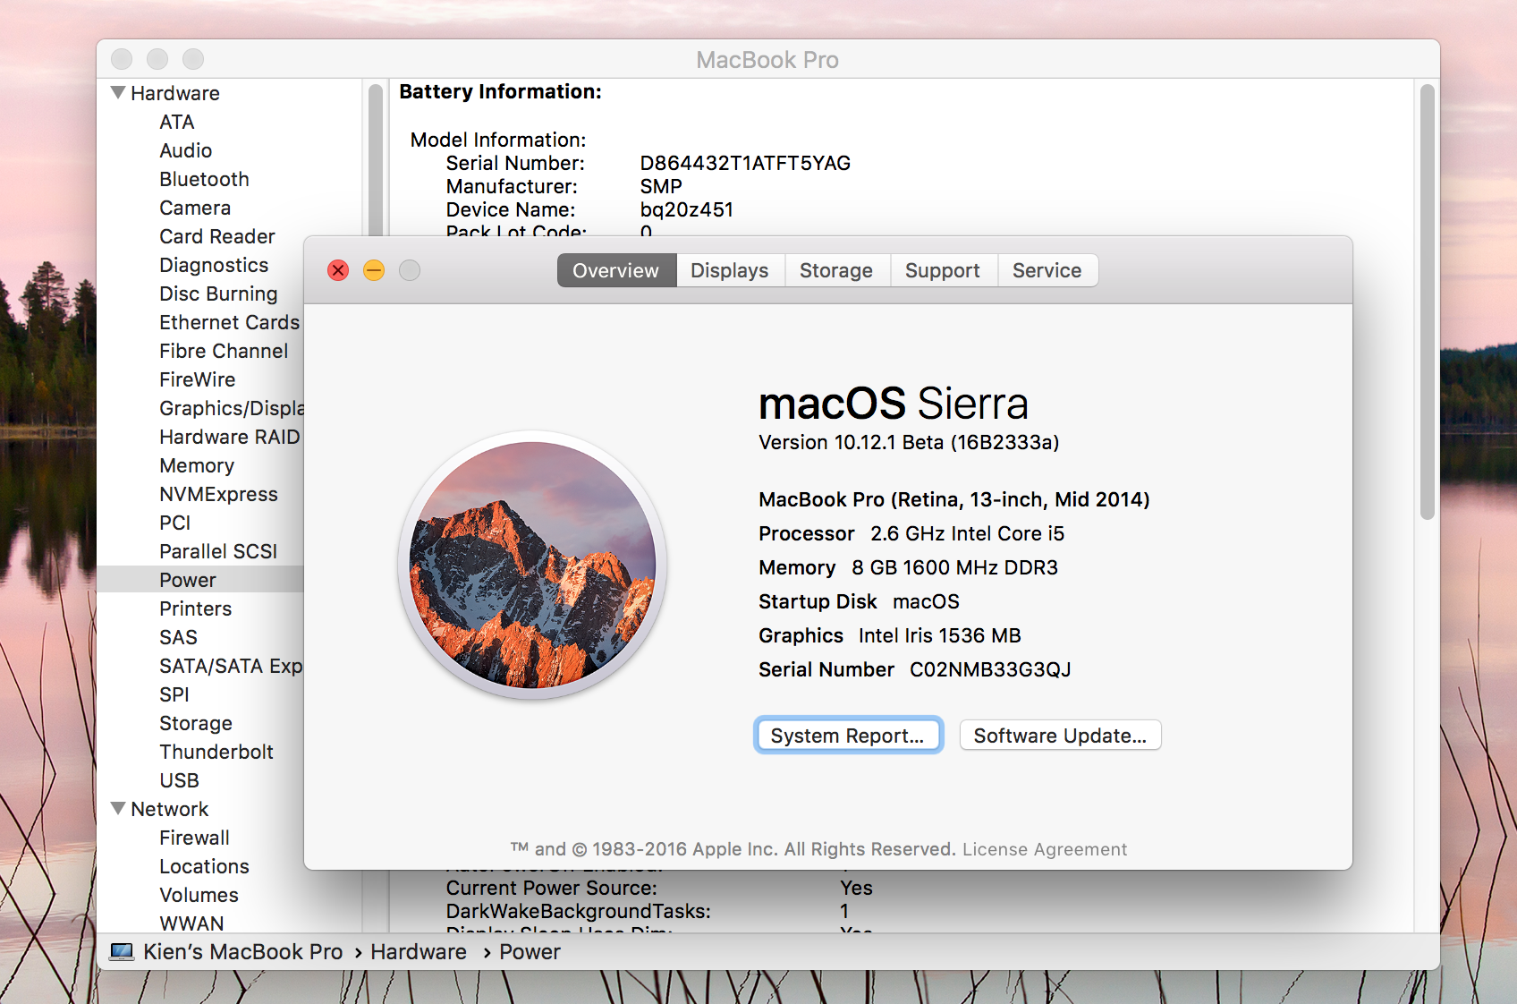1517x1004 pixels.
Task: Click the 2.6 GHz Intel Core i5 text
Action: pyautogui.click(x=968, y=533)
